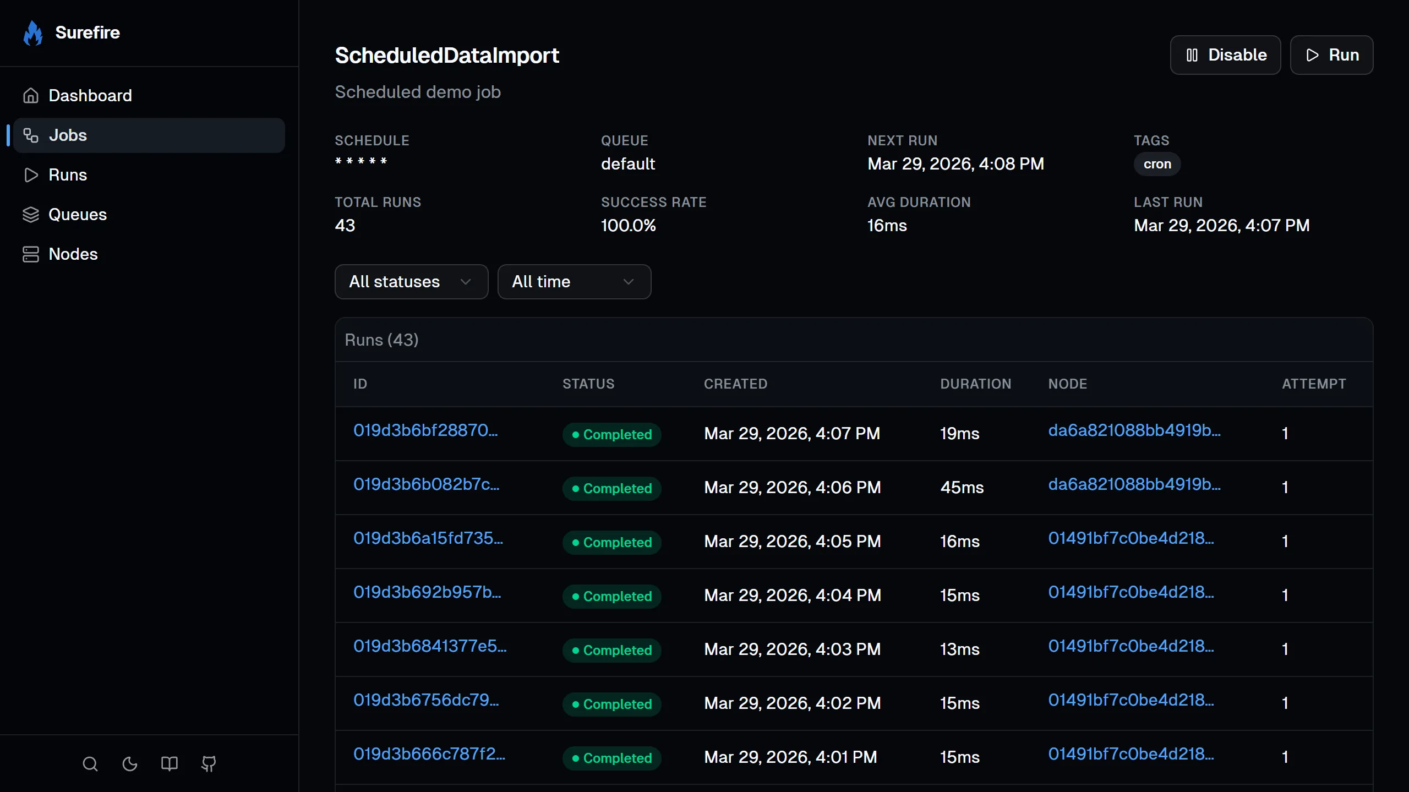Expand the All statuses dropdown

[x=411, y=282]
